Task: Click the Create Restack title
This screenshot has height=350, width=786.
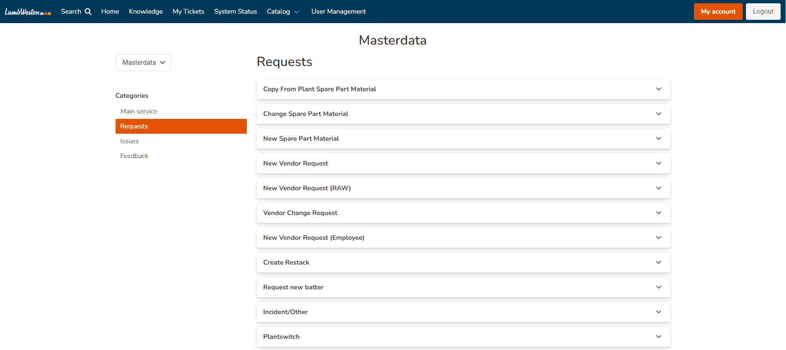Action: click(x=286, y=262)
